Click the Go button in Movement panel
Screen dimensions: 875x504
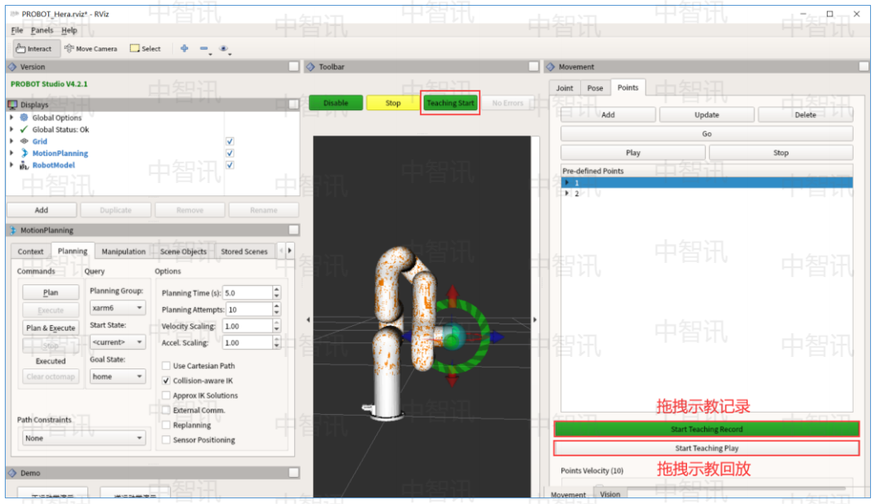point(707,134)
